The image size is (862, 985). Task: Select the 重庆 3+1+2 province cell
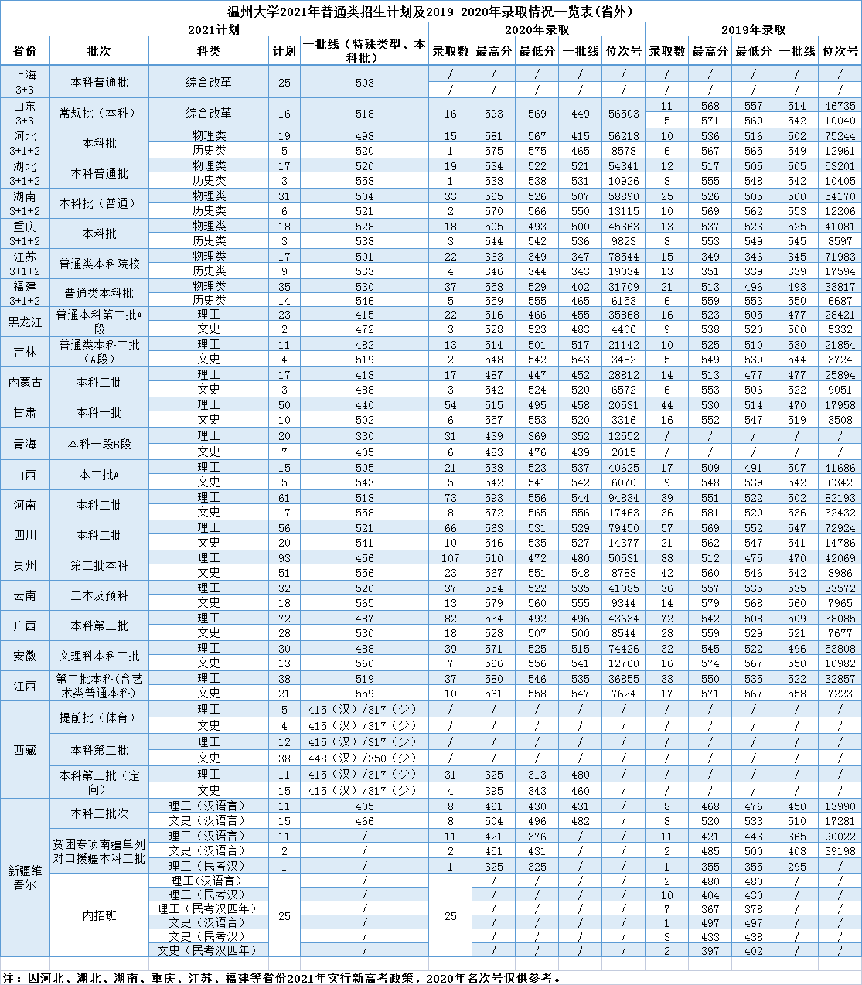click(25, 233)
